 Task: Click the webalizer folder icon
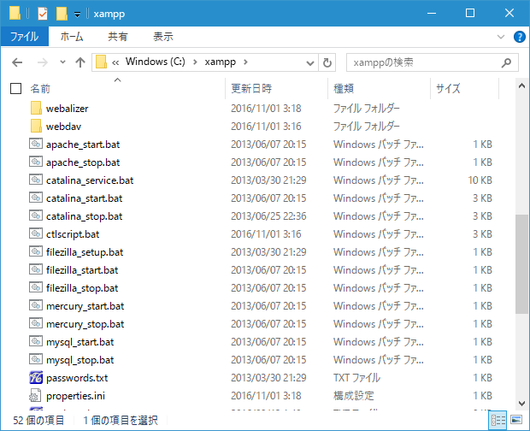click(x=36, y=108)
